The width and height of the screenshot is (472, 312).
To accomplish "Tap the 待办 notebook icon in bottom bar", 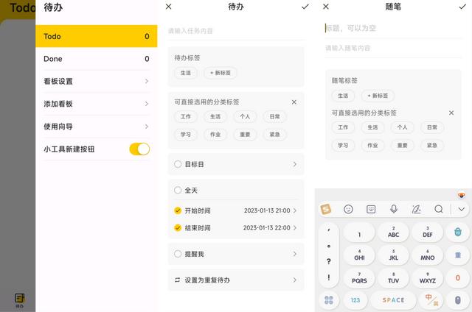I will (x=20, y=300).
